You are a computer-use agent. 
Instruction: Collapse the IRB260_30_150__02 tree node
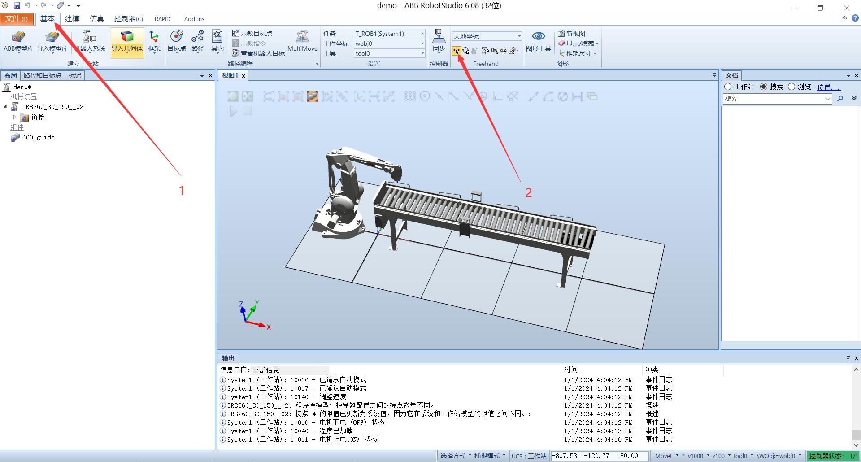click(x=5, y=107)
